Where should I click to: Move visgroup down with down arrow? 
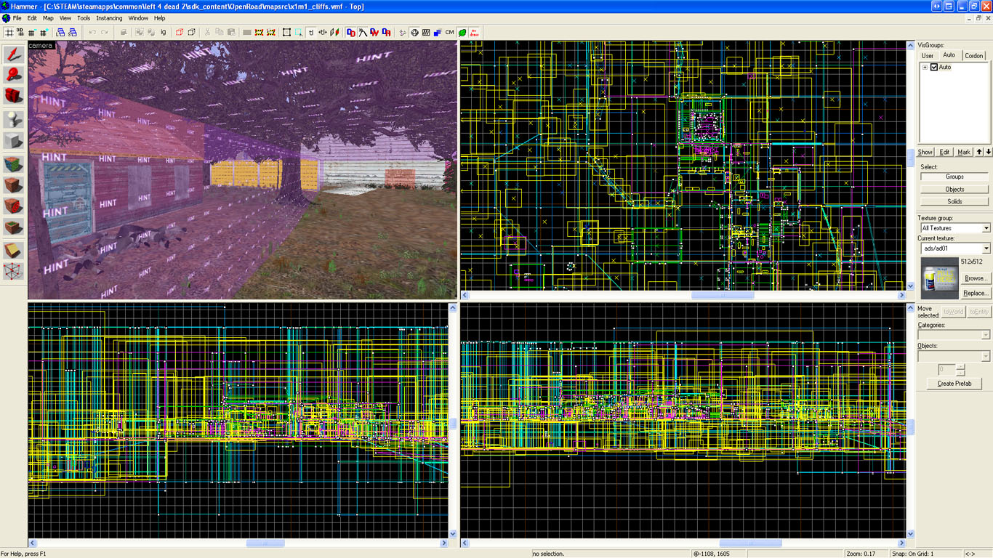coord(988,152)
